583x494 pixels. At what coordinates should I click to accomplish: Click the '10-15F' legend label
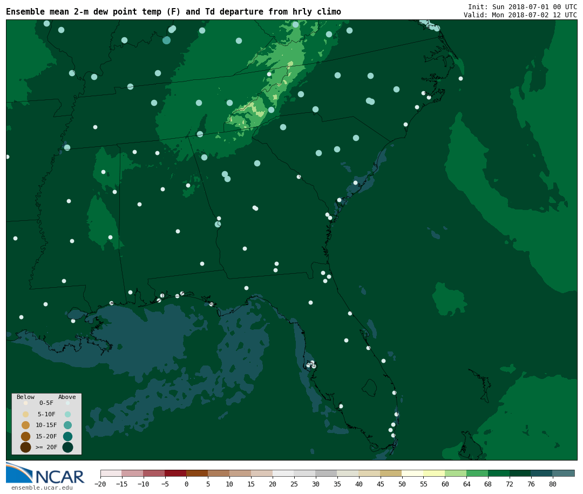tap(46, 425)
